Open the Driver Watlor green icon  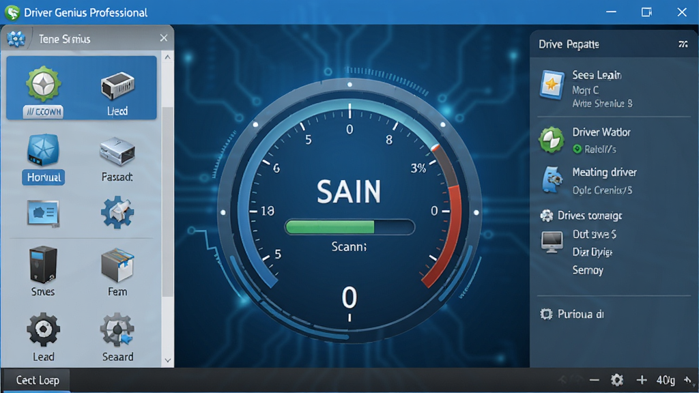[552, 140]
